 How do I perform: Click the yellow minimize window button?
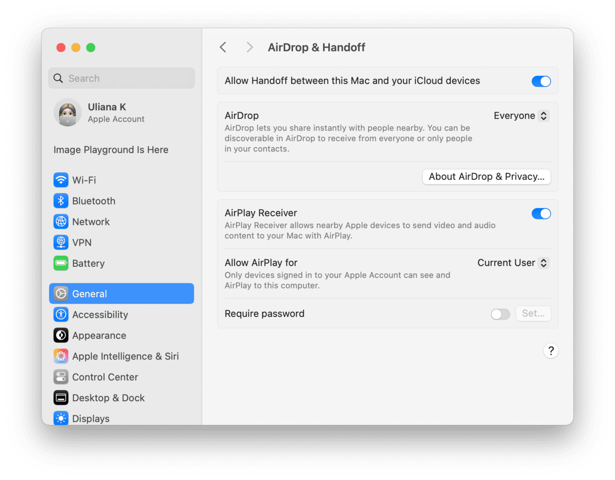point(76,47)
